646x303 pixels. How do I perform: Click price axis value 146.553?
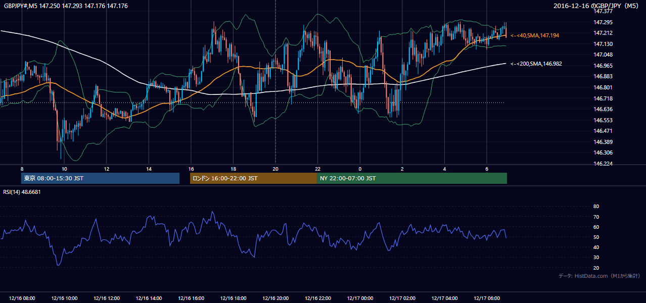pos(603,120)
